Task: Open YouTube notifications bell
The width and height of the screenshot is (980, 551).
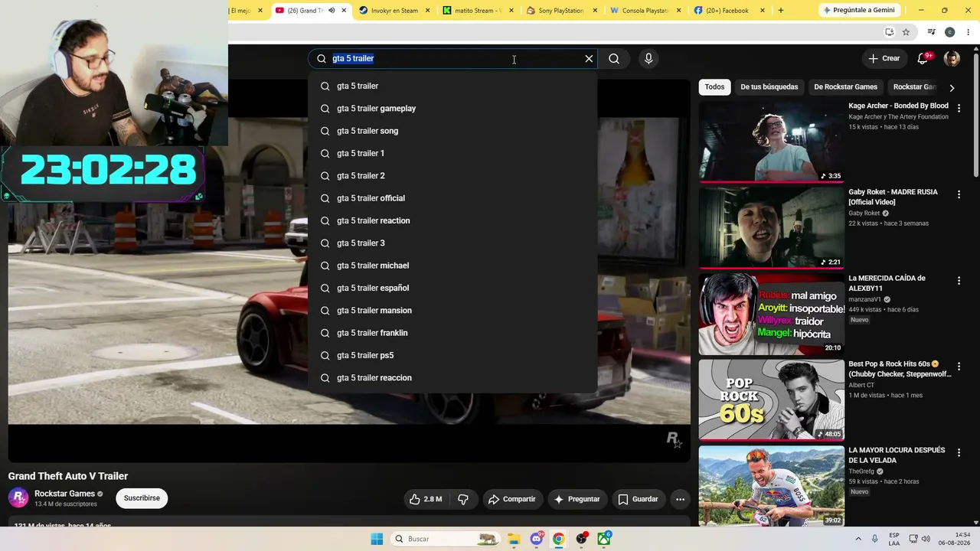Action: click(923, 58)
